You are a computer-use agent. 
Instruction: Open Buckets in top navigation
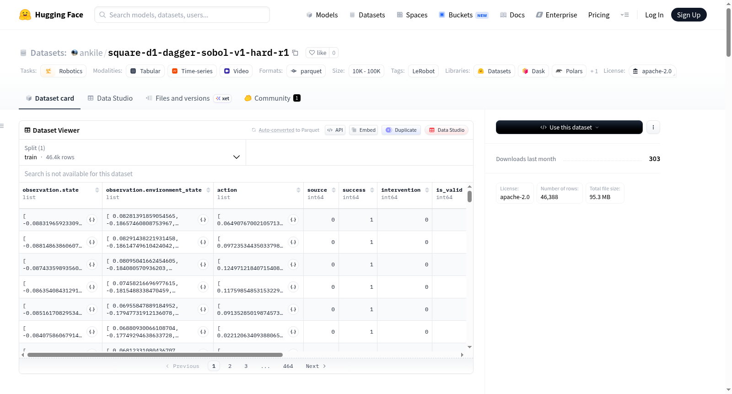click(463, 15)
